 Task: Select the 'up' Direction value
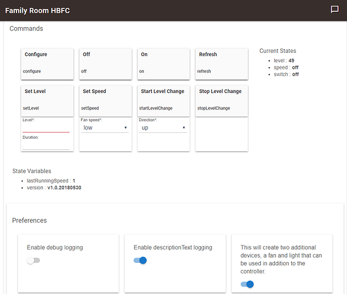[x=163, y=128]
